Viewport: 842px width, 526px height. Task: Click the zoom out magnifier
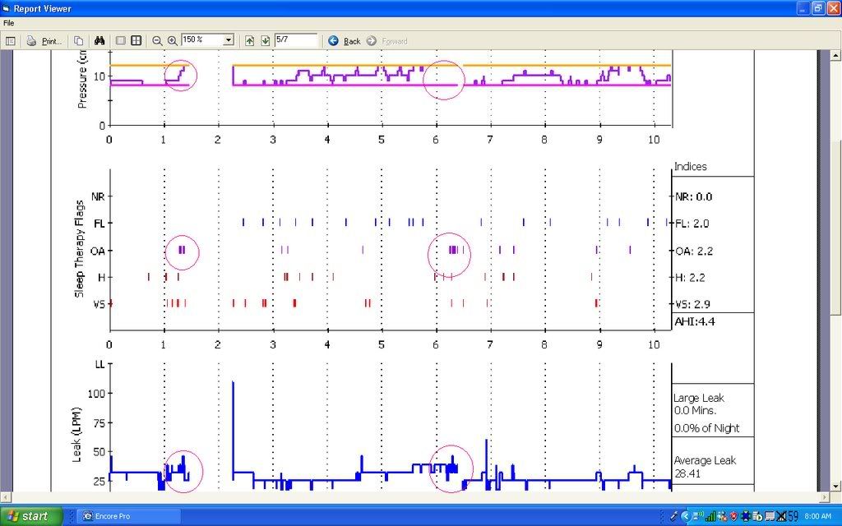click(x=157, y=41)
